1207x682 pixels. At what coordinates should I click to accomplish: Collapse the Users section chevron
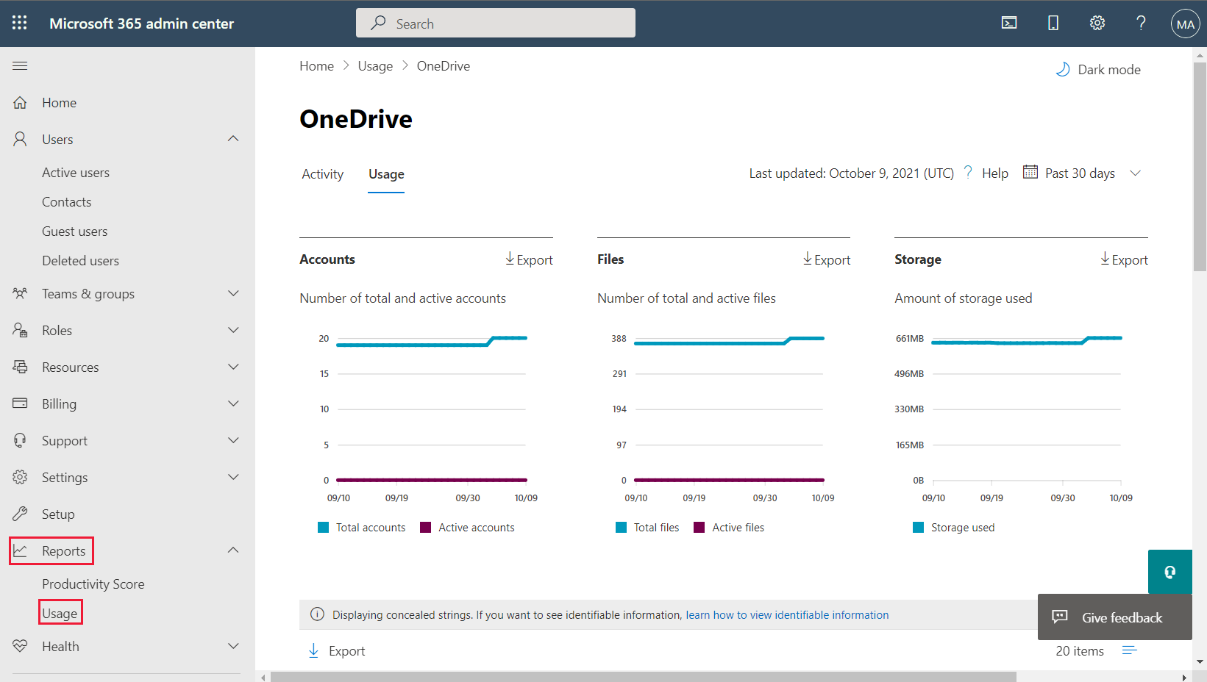pyautogui.click(x=233, y=139)
